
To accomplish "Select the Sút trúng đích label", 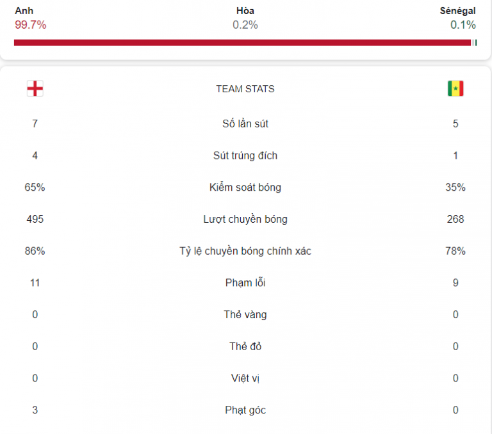I will tap(245, 156).
